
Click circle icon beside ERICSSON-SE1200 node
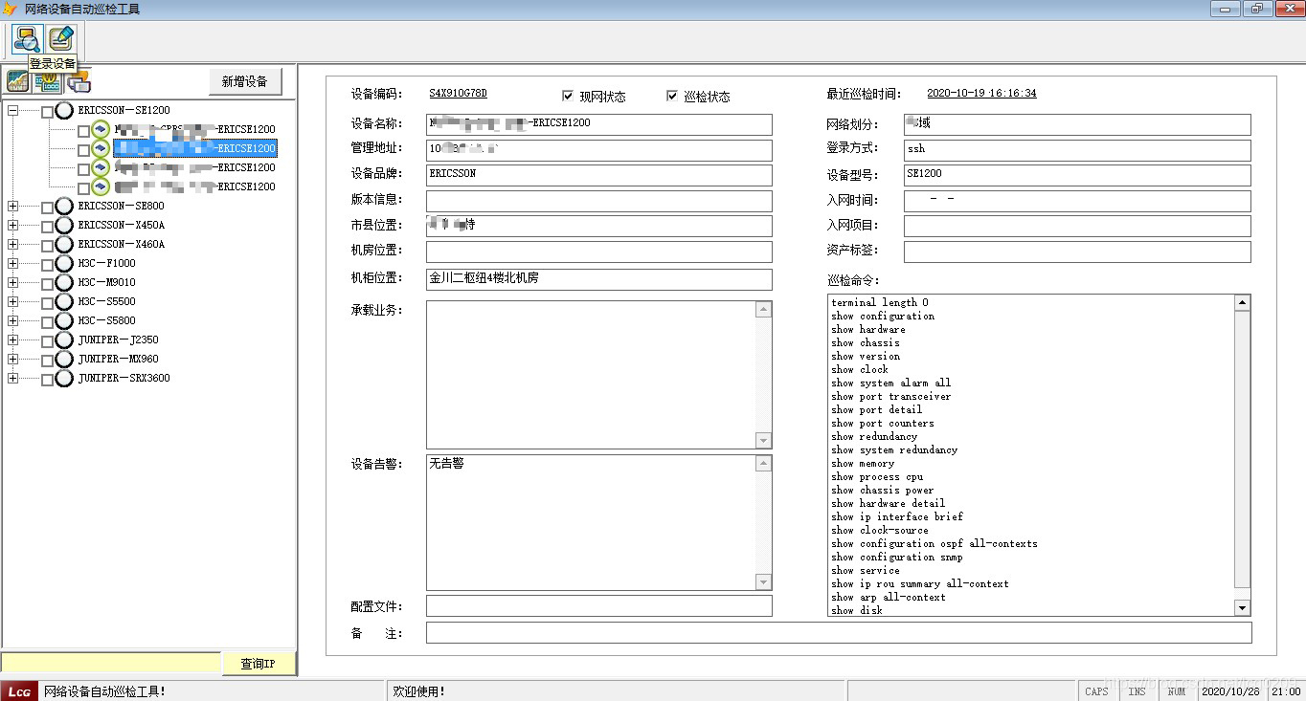[x=64, y=110]
